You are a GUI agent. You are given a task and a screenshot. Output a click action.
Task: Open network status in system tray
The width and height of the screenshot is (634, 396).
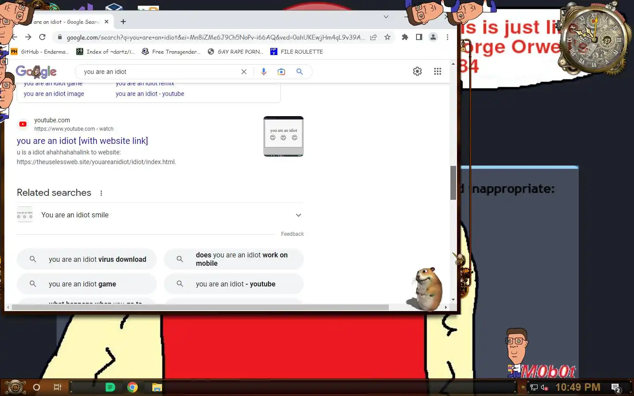click(x=534, y=387)
